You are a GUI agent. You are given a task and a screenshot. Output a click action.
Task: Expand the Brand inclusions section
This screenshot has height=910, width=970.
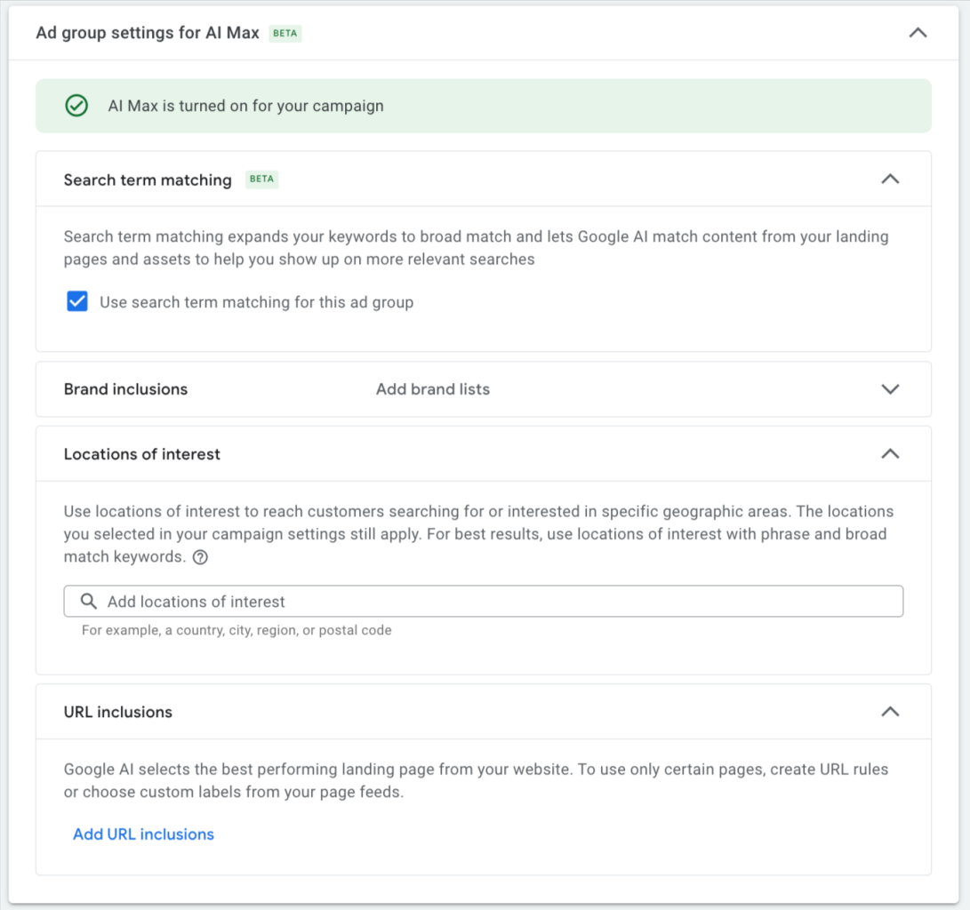click(890, 389)
